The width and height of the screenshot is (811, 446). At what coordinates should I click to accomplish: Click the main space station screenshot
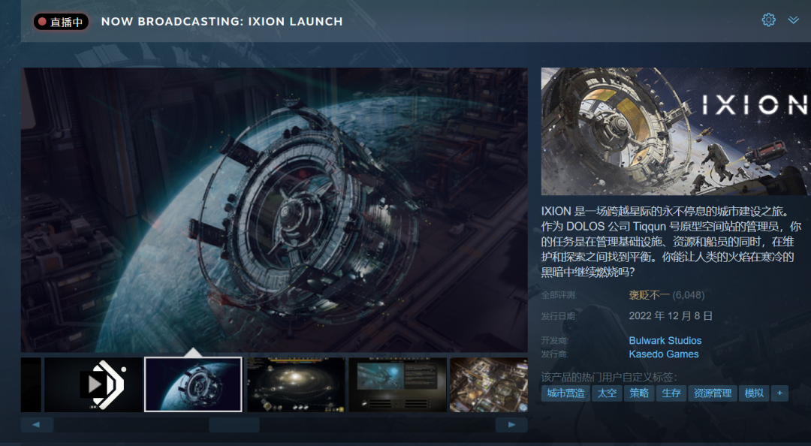coord(274,210)
